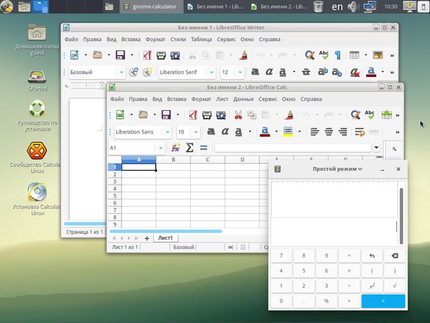Open Name Box A1 dropdown in Calc
Viewport: 430px width, 323px height.
tap(160, 148)
